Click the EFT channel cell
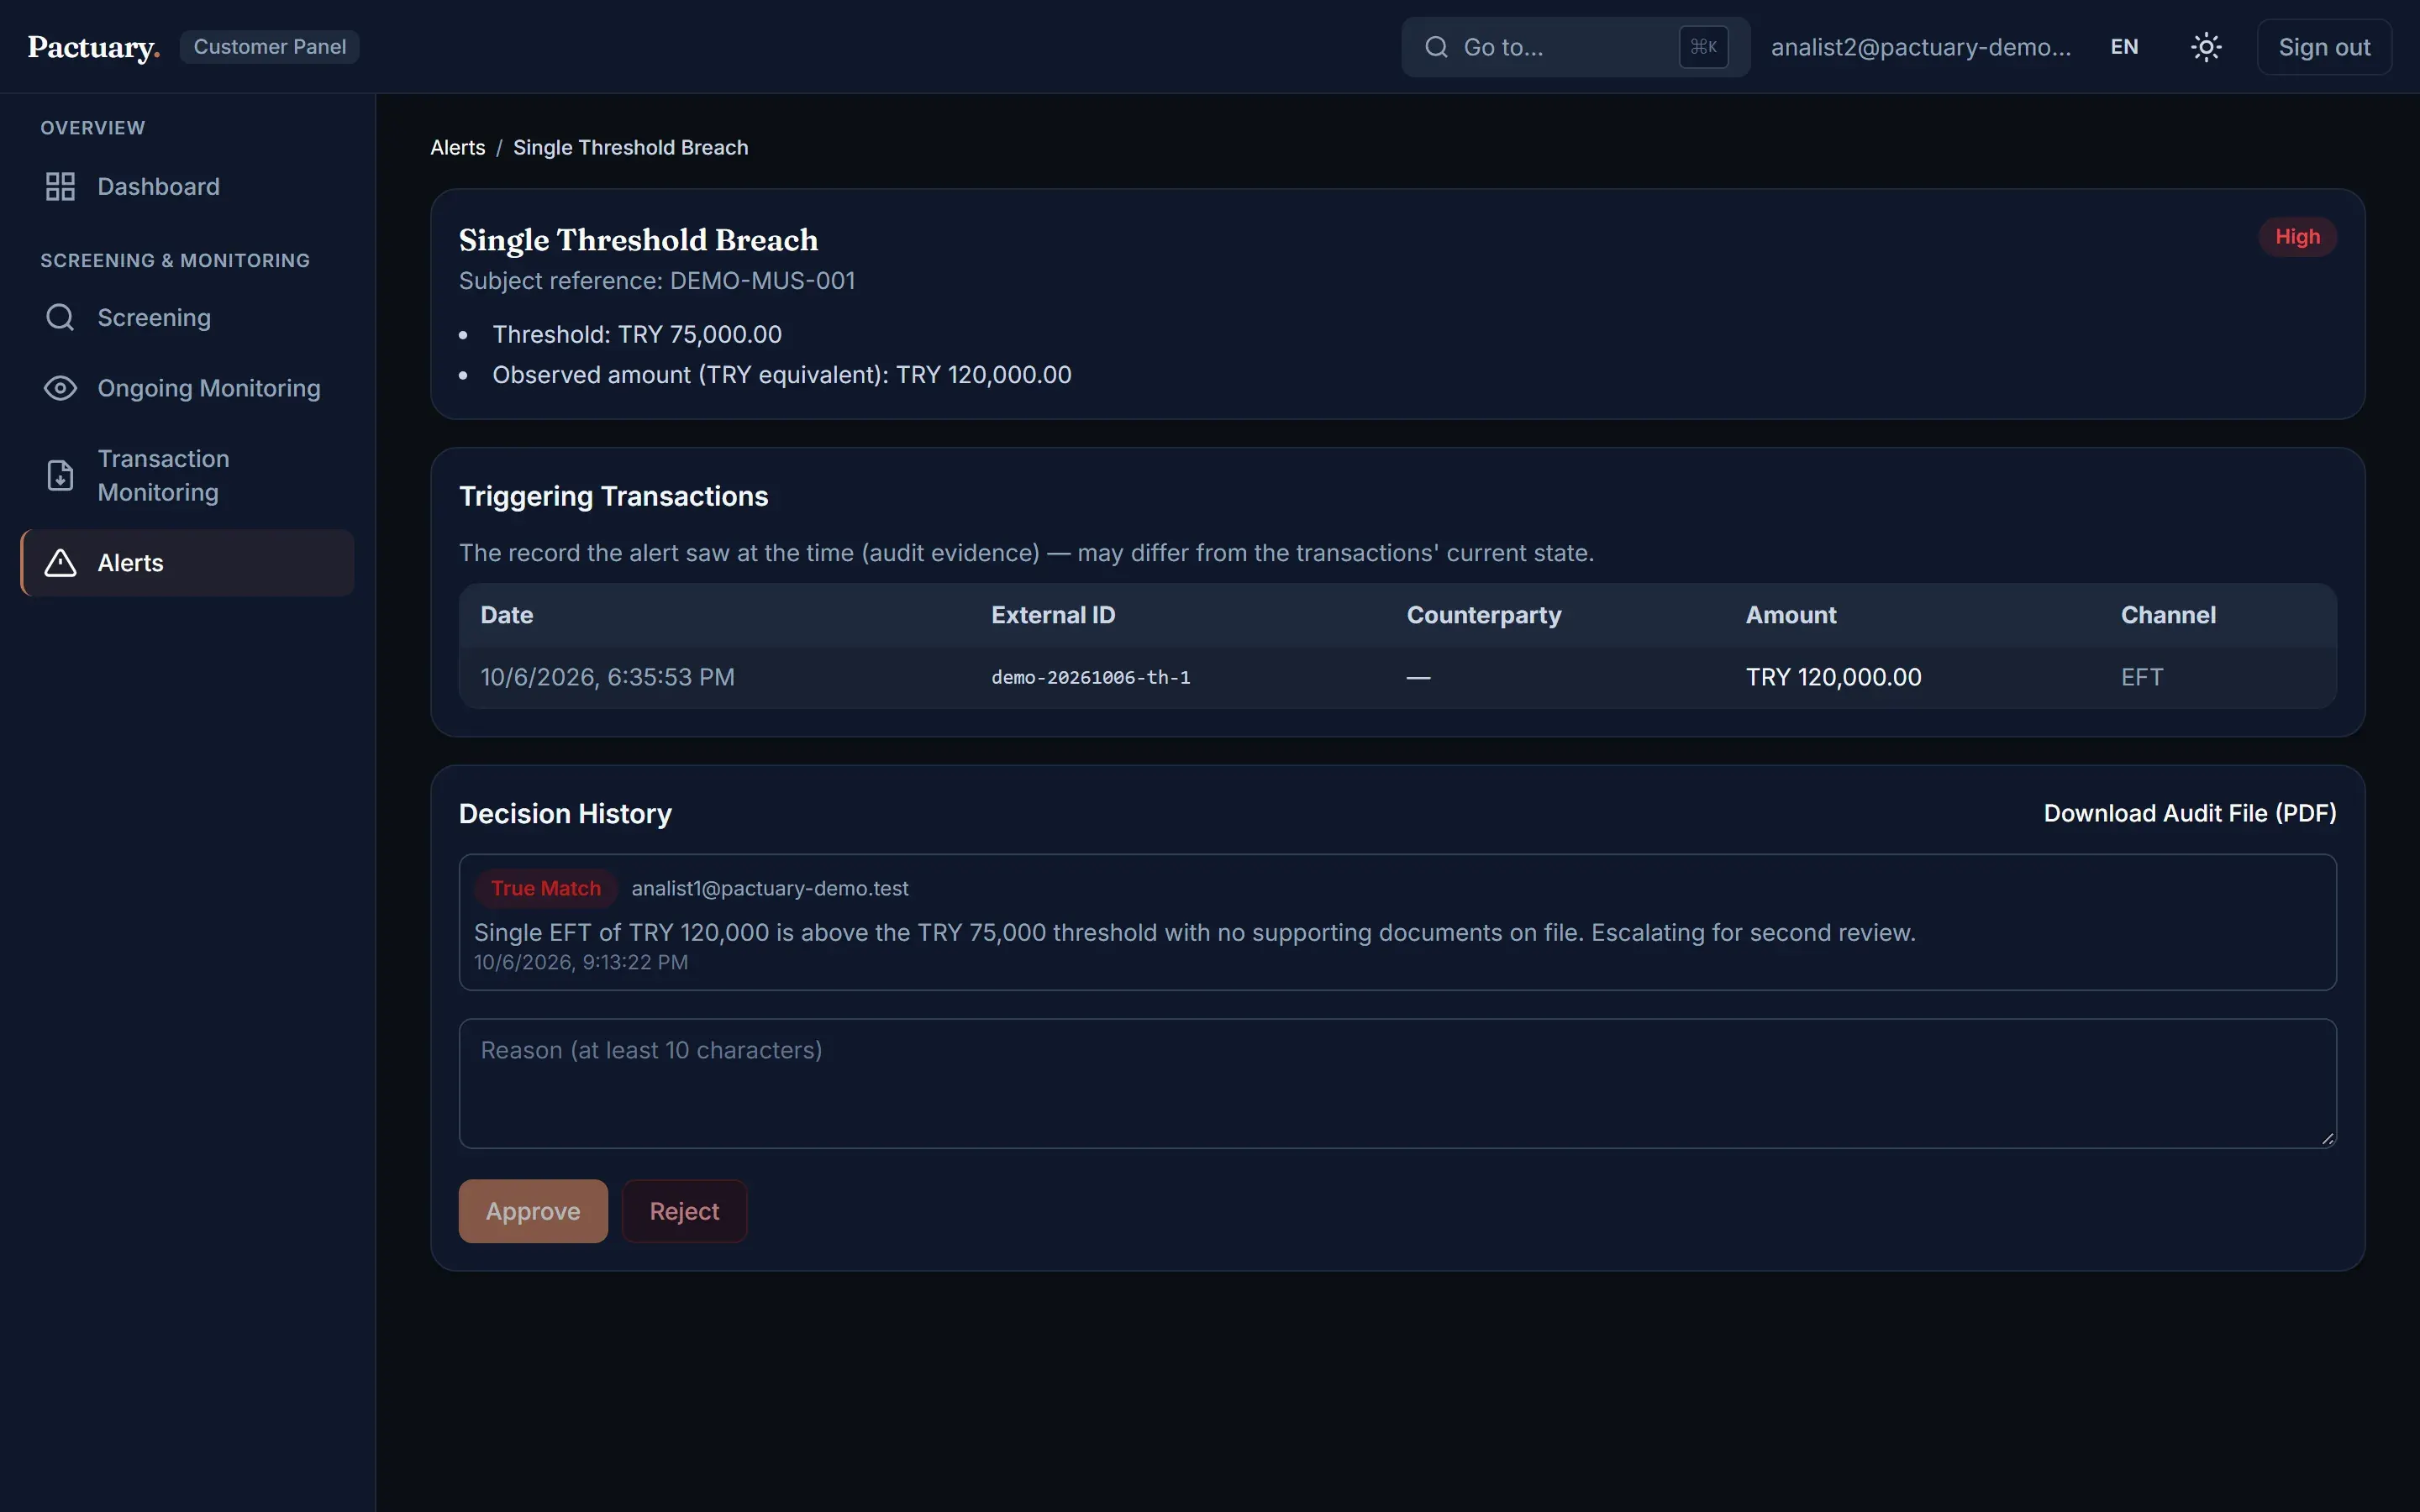 click(2141, 678)
